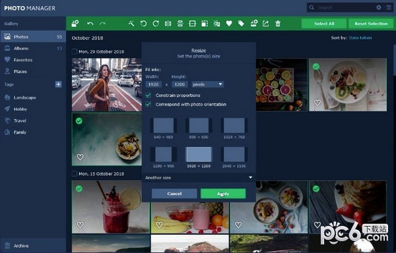This screenshot has width=396, height=253.
Task: Choose the 640 × 480 size preset
Action: point(164,128)
